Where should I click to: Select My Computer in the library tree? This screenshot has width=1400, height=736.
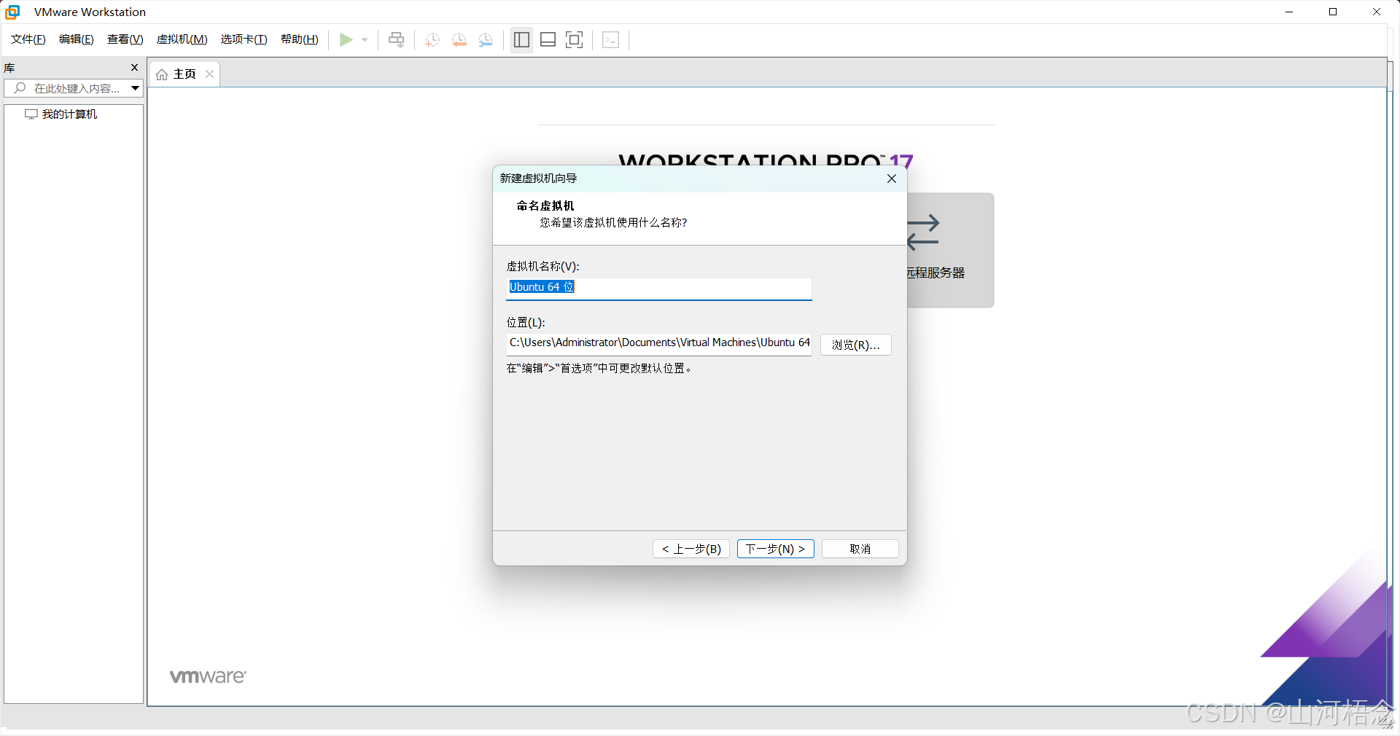coord(61,114)
